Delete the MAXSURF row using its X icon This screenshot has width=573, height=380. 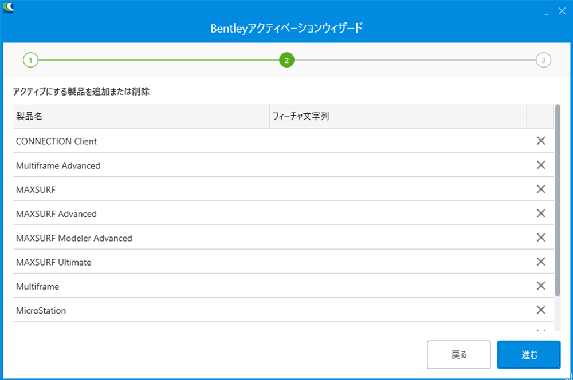coord(541,189)
